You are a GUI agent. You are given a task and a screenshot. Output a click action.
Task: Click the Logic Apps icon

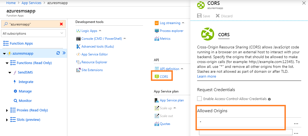tap(78, 31)
